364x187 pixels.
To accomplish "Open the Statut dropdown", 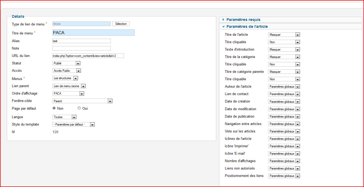I will (x=66, y=63).
